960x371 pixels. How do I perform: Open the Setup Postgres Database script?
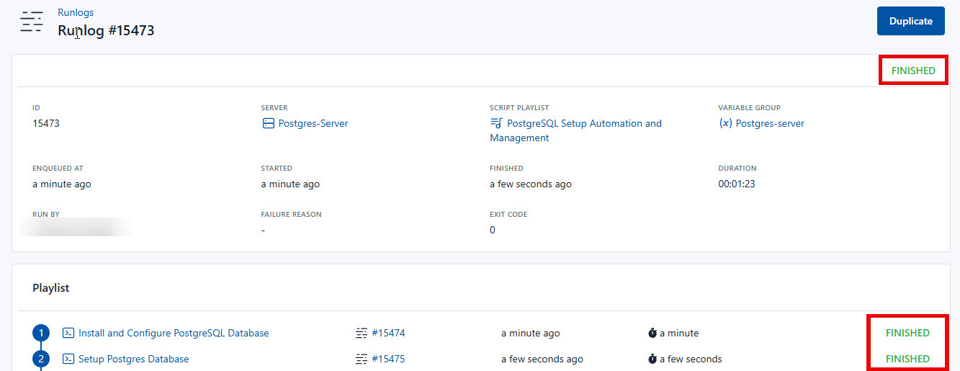click(x=133, y=359)
